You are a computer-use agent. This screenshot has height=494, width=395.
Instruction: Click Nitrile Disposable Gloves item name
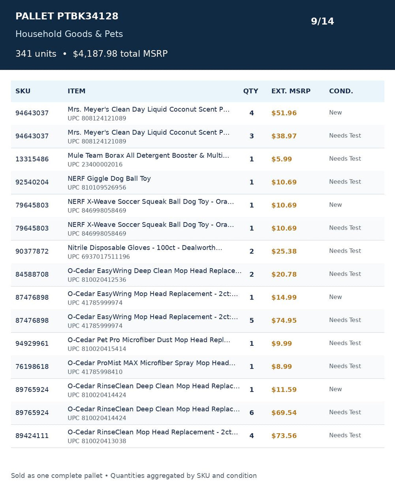(145, 248)
